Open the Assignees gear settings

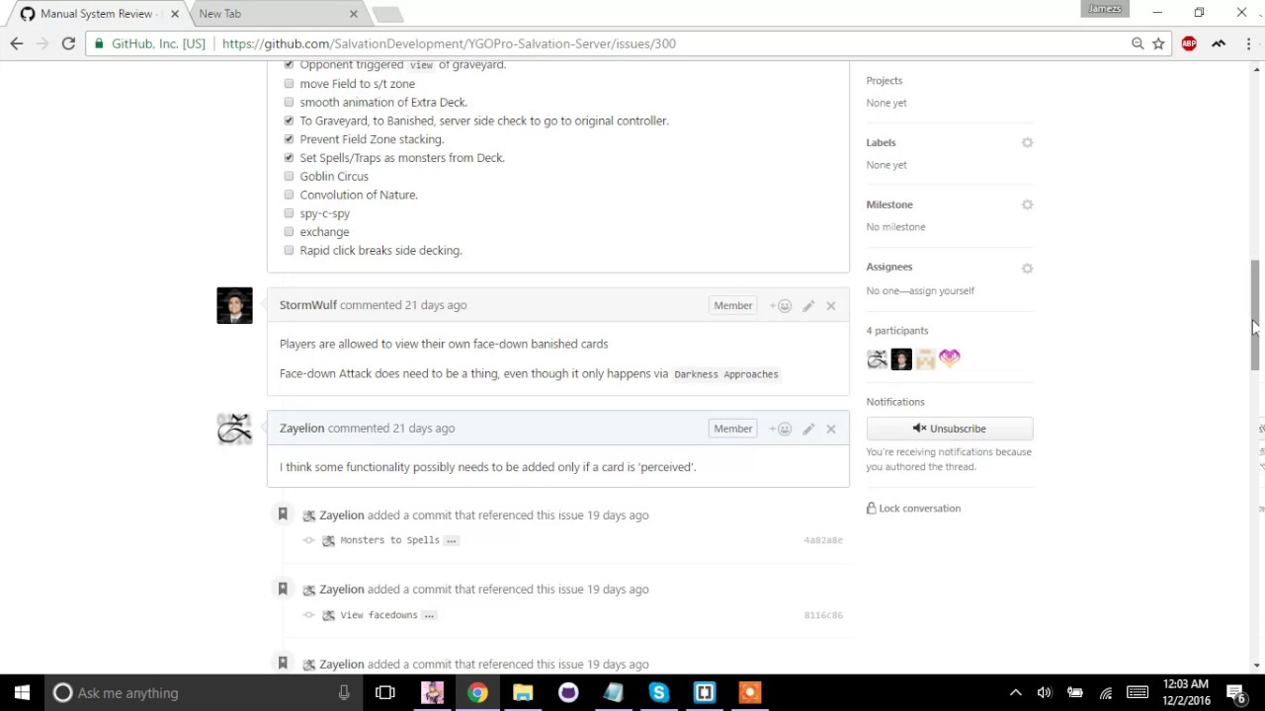[1027, 268]
